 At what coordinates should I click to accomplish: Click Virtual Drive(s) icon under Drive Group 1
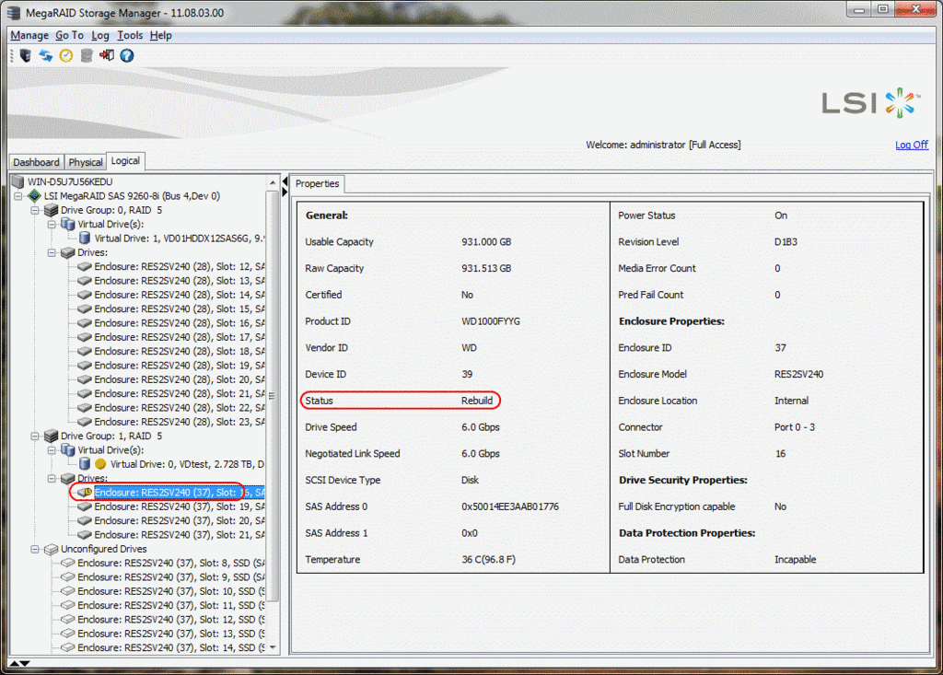coord(68,450)
